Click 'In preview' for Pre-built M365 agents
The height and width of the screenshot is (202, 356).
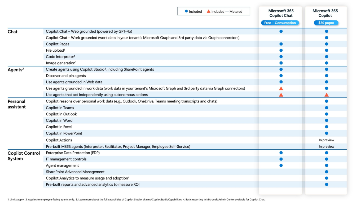(x=327, y=146)
